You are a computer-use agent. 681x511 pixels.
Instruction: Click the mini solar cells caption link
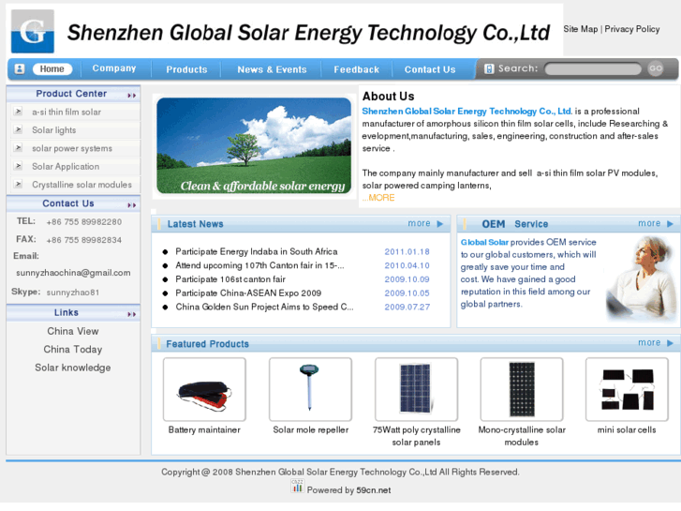click(x=627, y=429)
